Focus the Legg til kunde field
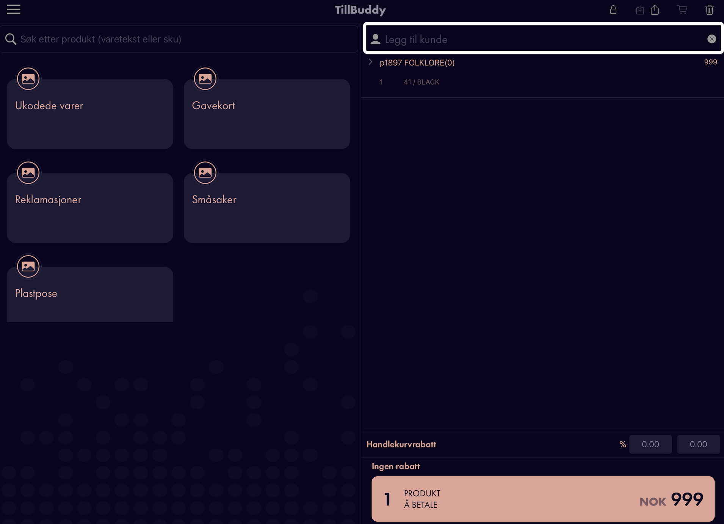 (543, 38)
